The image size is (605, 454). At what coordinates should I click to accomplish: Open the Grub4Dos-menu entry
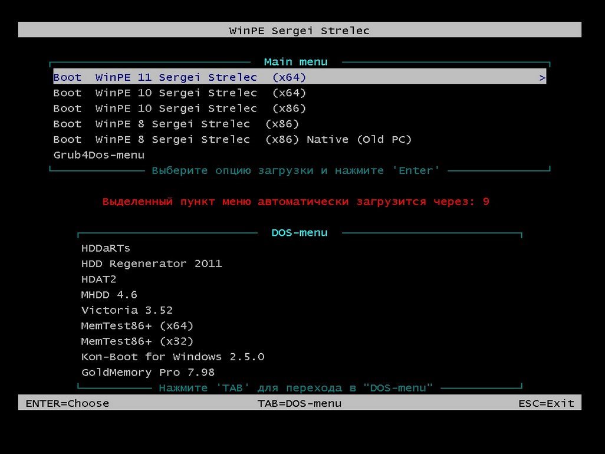tap(98, 155)
